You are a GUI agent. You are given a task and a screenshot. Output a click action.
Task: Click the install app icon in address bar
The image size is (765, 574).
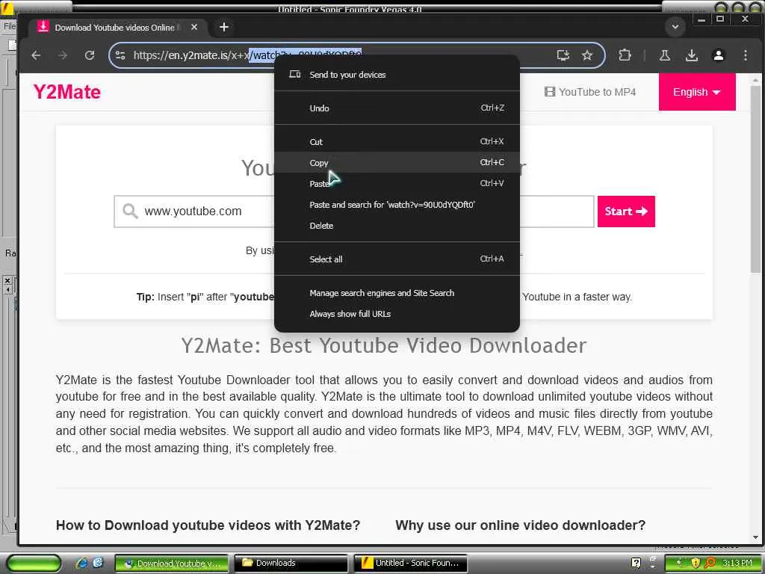click(x=563, y=55)
